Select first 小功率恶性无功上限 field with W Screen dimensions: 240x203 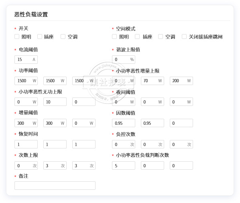tap(26, 102)
